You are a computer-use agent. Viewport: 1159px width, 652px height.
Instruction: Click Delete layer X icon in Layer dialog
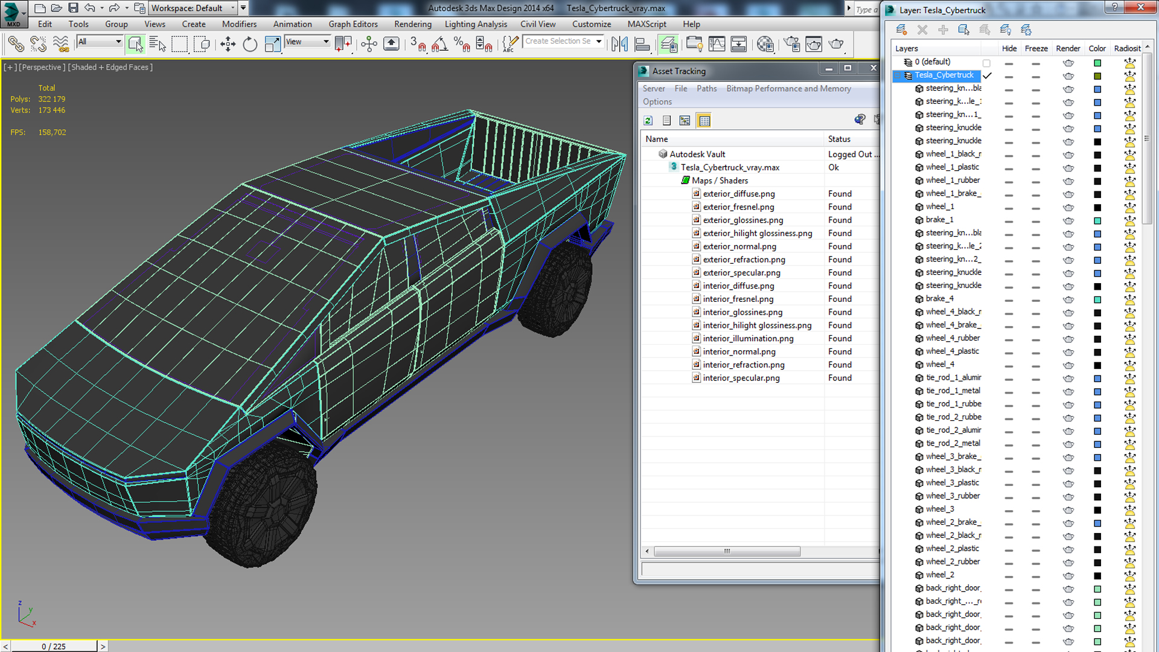[x=922, y=30]
